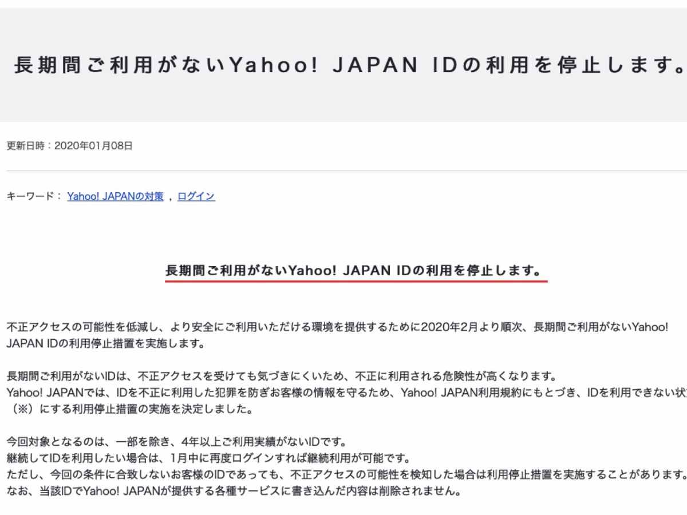The height and width of the screenshot is (515, 687).
Task: Open the ログイン keyword link
Action: click(x=196, y=196)
